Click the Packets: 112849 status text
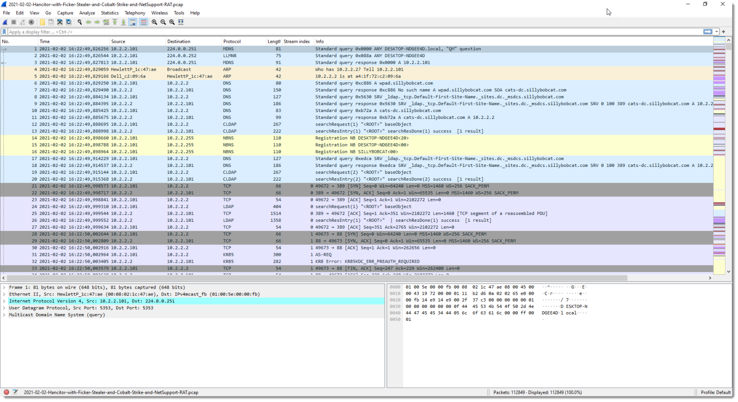738x402 pixels. 537,392
